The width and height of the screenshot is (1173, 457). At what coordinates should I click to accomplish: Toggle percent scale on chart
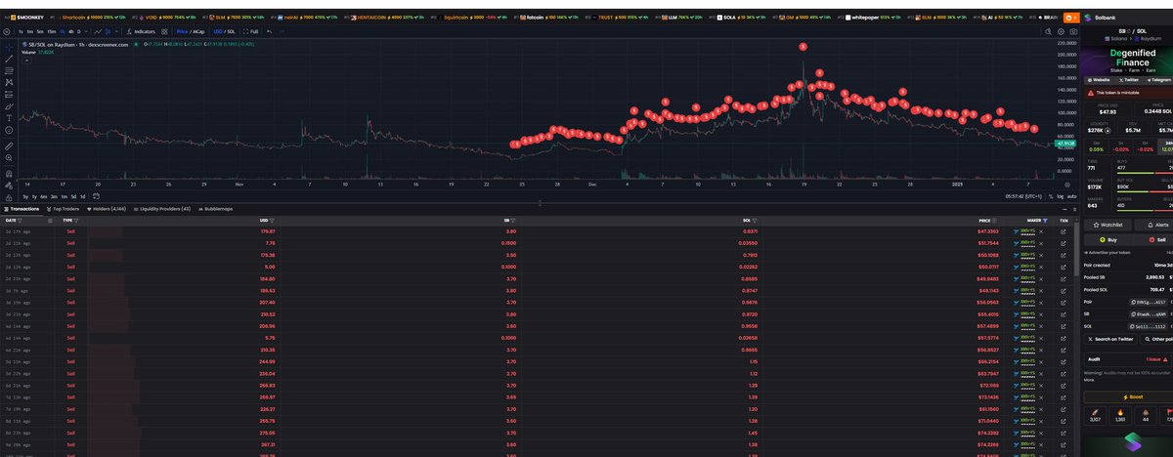tap(1050, 197)
